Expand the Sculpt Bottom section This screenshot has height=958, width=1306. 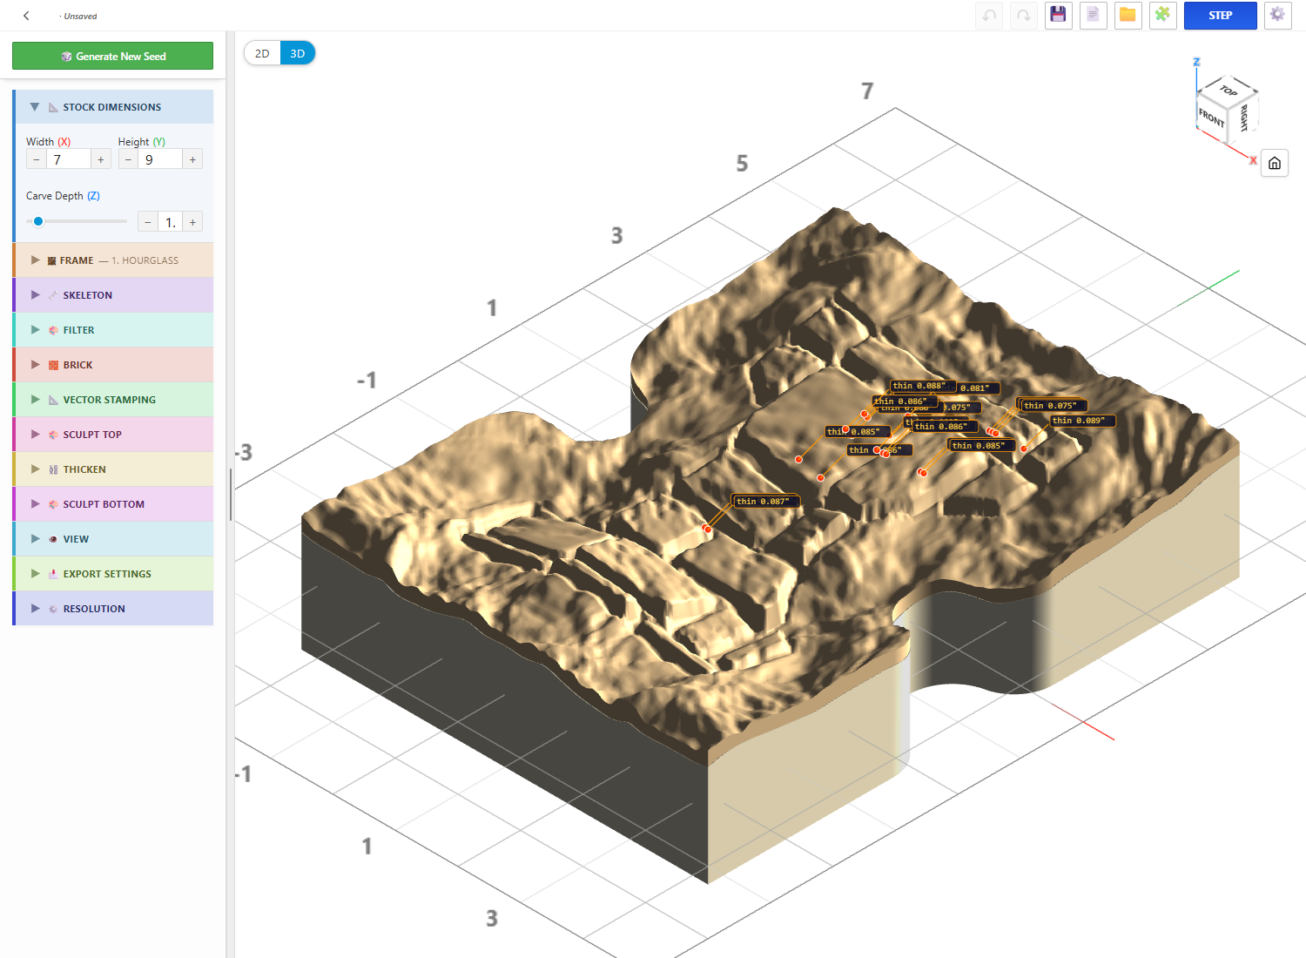pyautogui.click(x=113, y=504)
